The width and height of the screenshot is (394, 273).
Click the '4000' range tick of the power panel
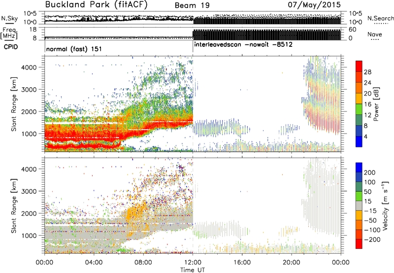click(29, 68)
